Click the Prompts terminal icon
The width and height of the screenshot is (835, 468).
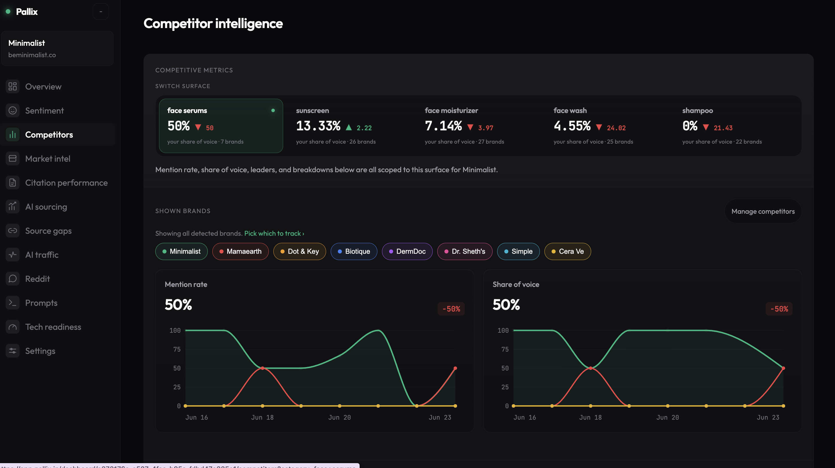click(13, 303)
